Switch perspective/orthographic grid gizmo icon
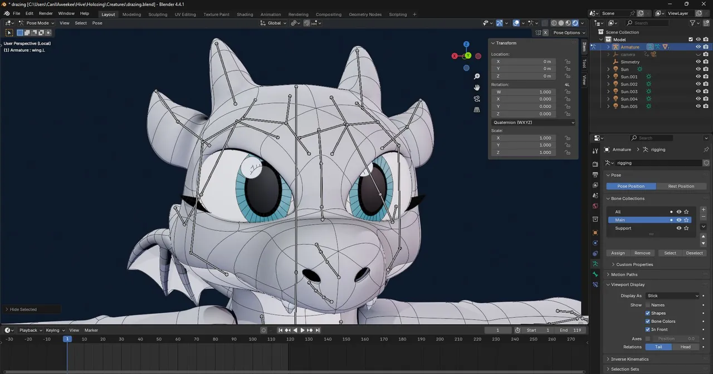The height and width of the screenshot is (374, 713). (x=477, y=110)
